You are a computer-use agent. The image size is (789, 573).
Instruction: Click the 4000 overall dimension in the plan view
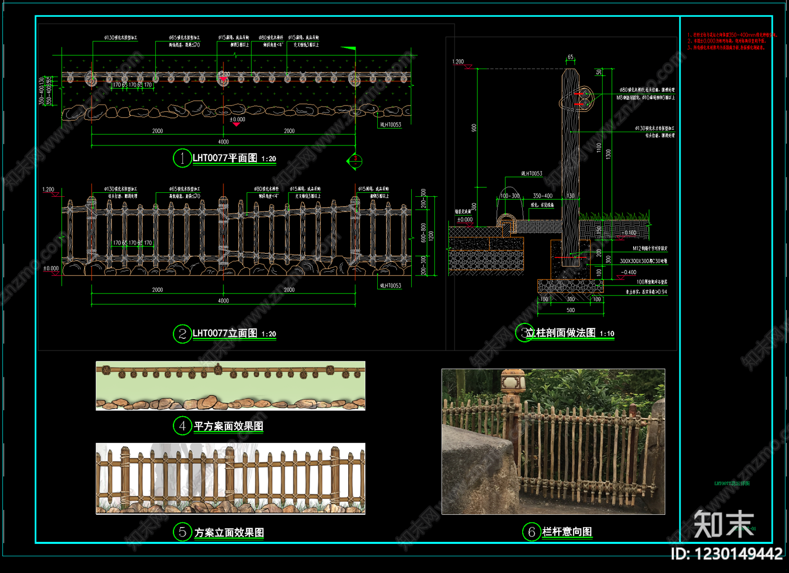coord(223,142)
